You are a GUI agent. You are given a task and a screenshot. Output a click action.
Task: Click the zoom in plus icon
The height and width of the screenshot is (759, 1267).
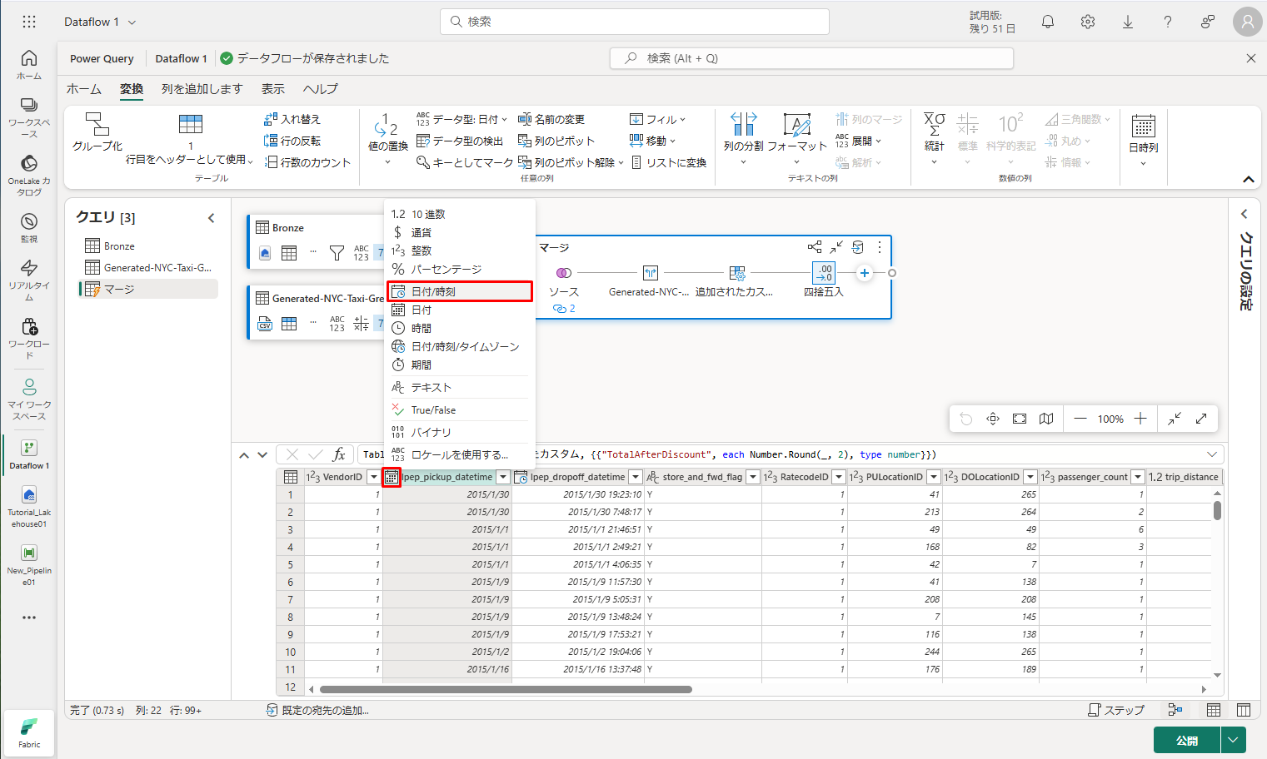click(1140, 419)
